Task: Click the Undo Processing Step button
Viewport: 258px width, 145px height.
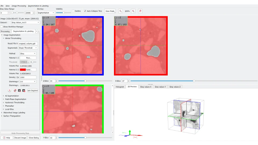Action: (20, 133)
